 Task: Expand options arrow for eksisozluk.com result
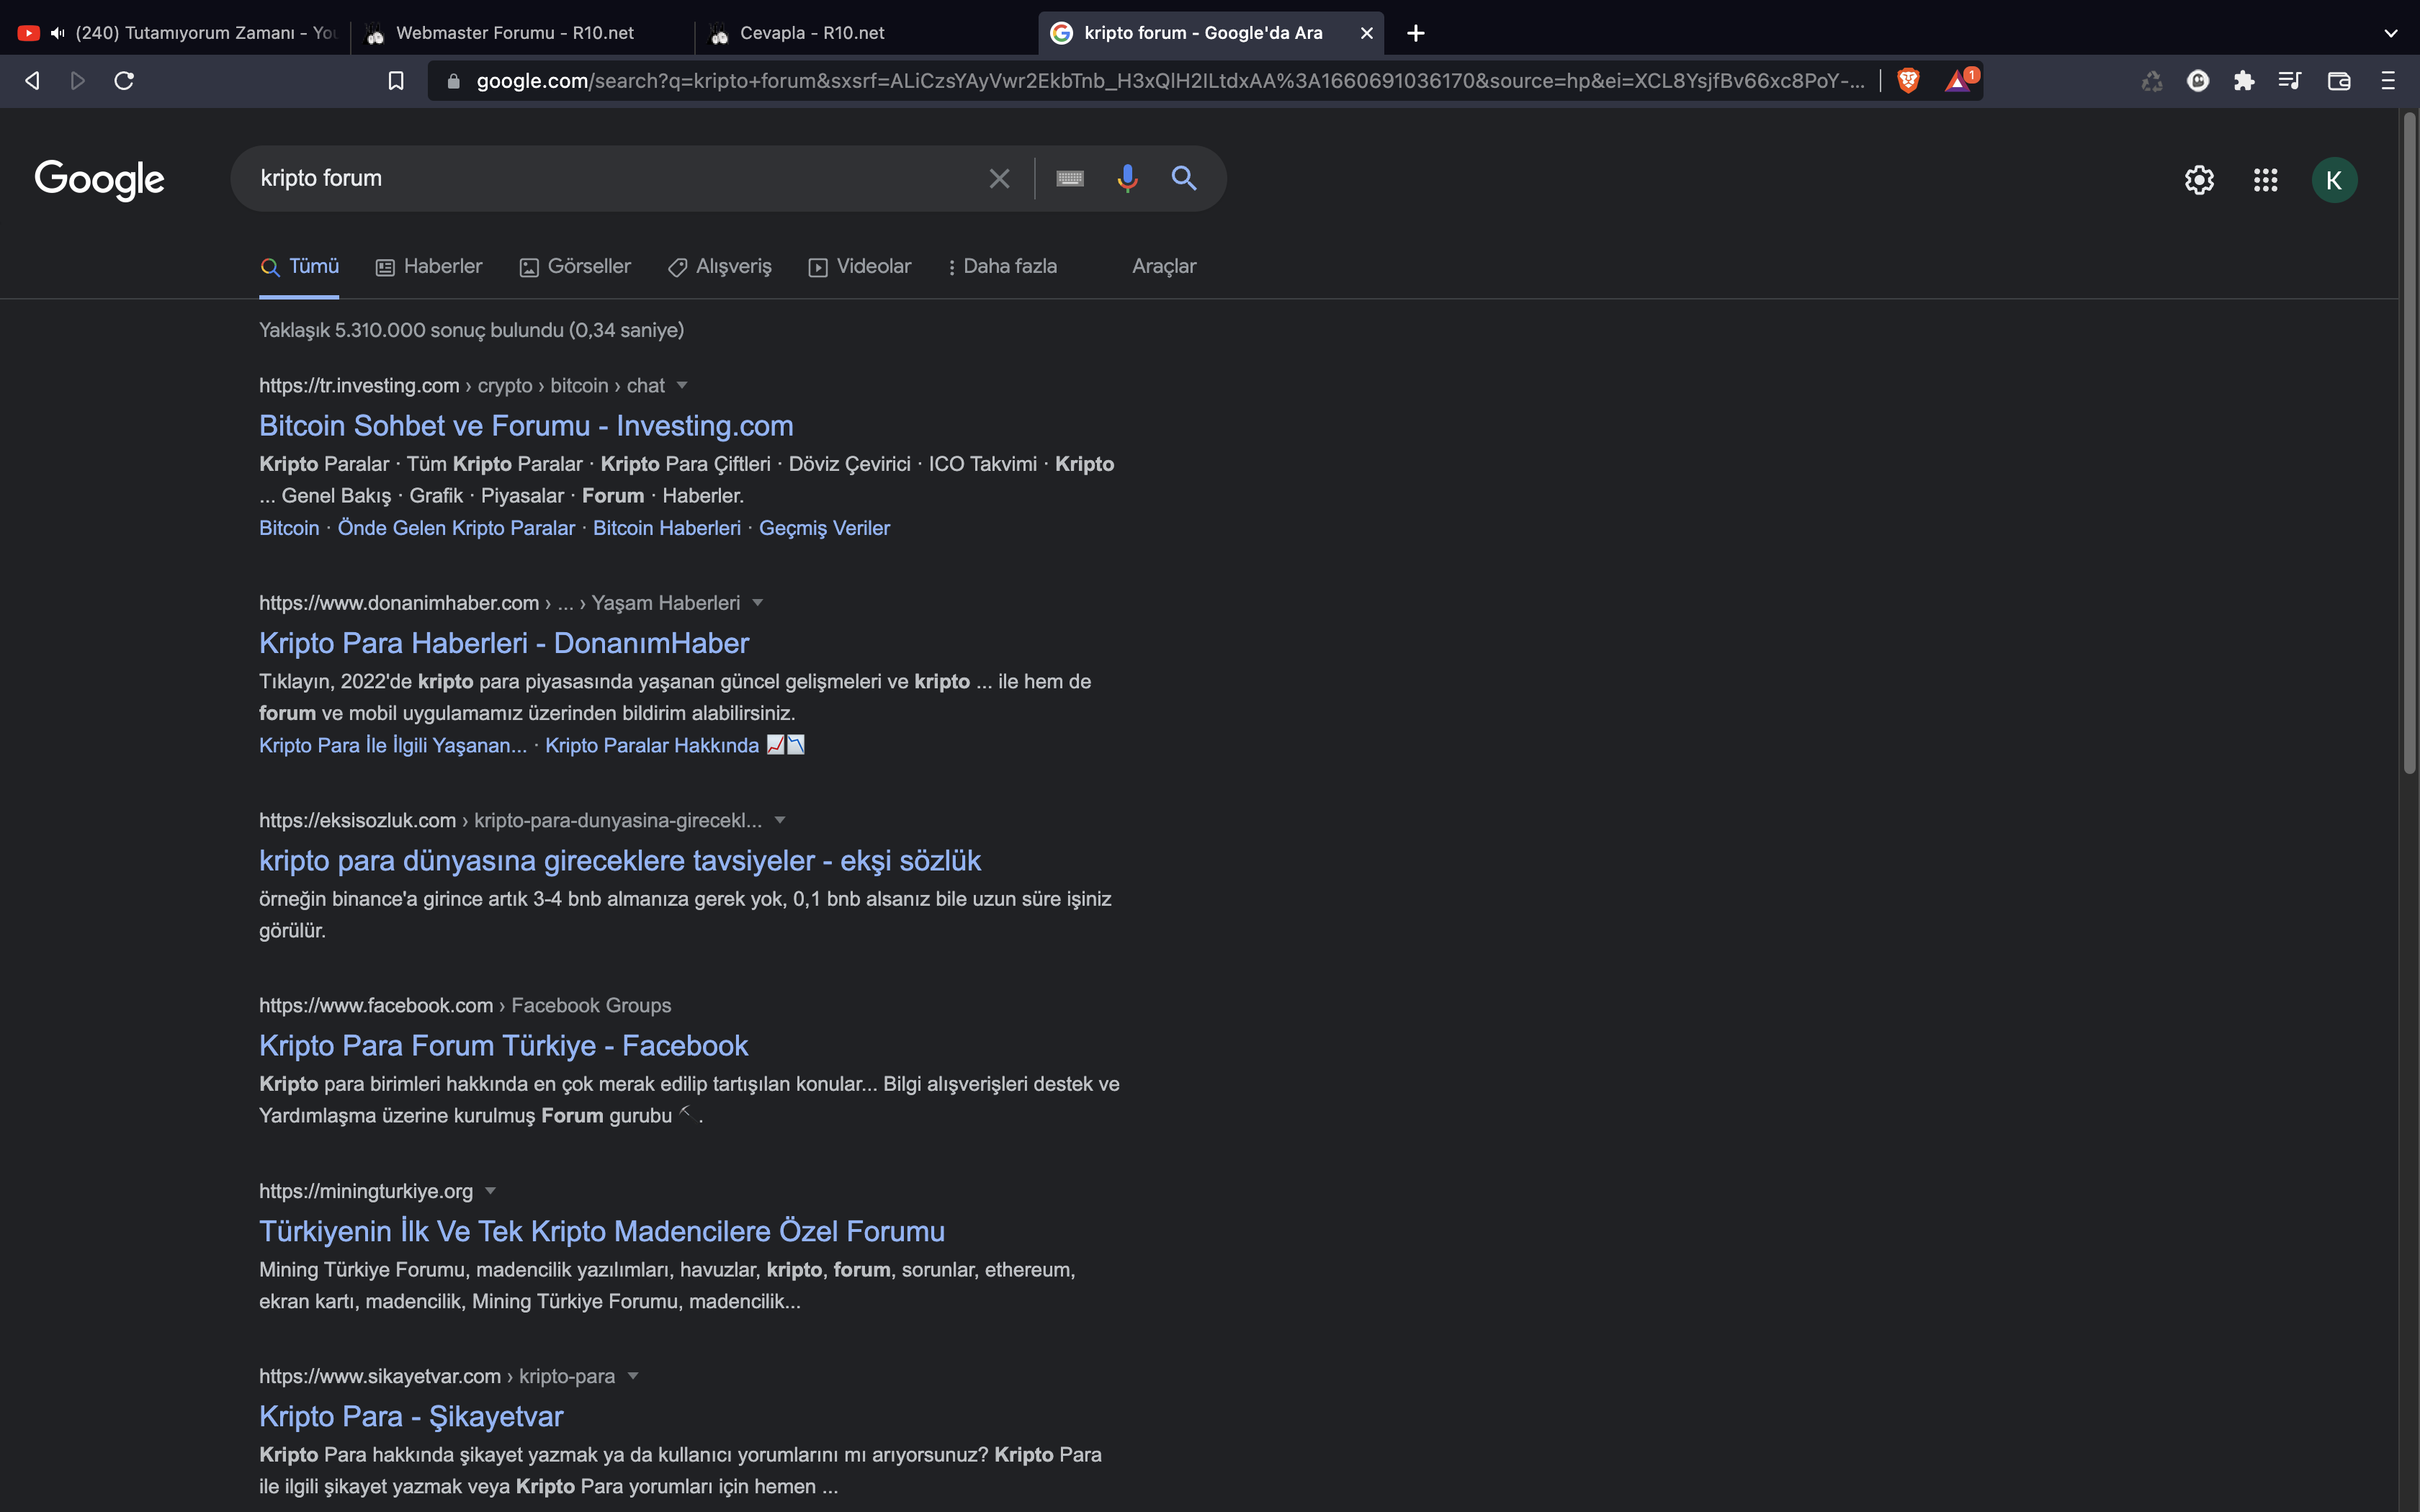click(780, 821)
